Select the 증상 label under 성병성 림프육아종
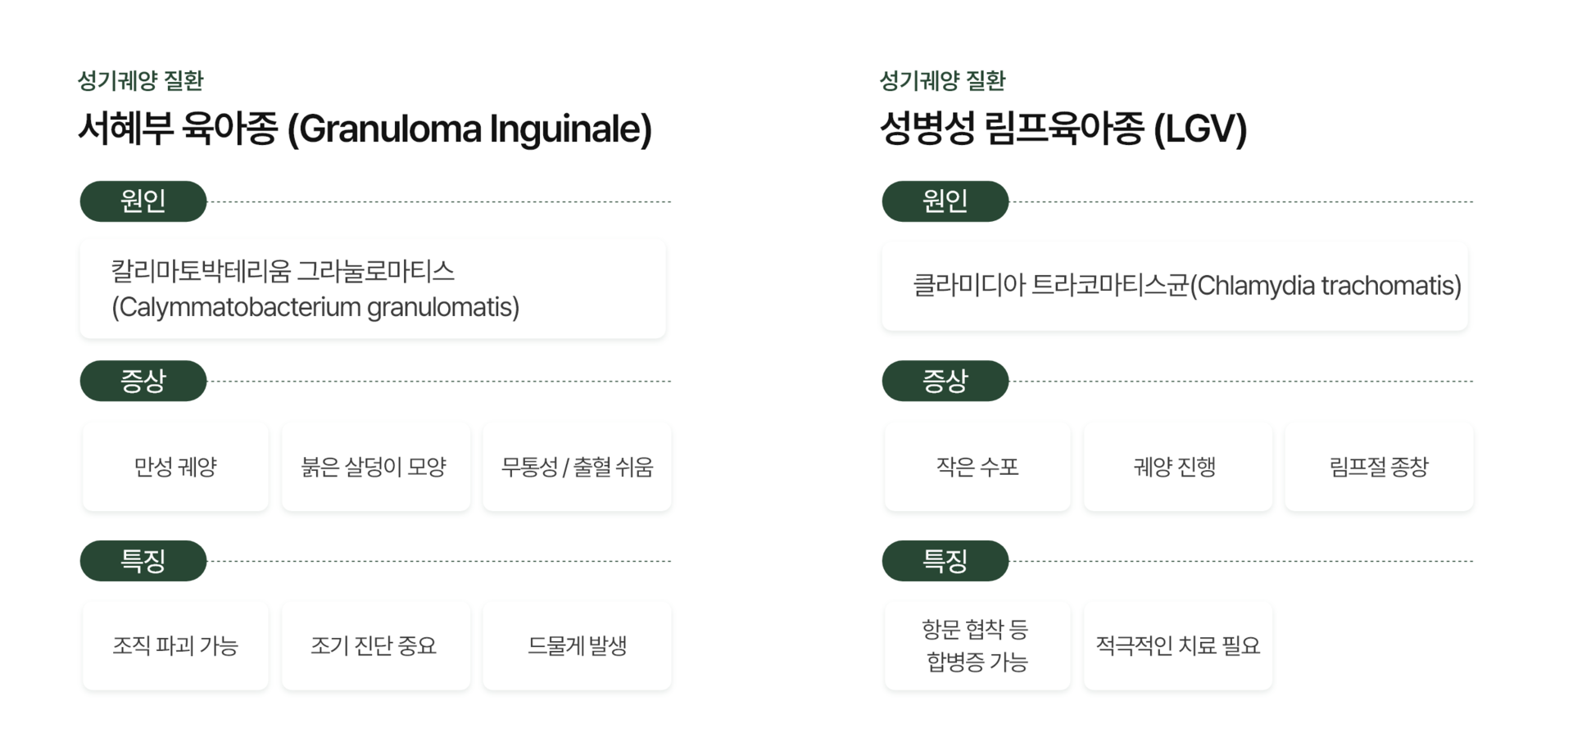The image size is (1573, 755). [x=945, y=381]
